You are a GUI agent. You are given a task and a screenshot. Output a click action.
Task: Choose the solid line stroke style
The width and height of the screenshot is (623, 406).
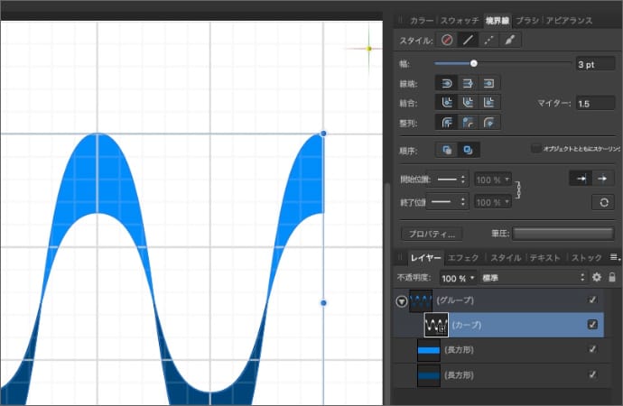[x=468, y=41]
